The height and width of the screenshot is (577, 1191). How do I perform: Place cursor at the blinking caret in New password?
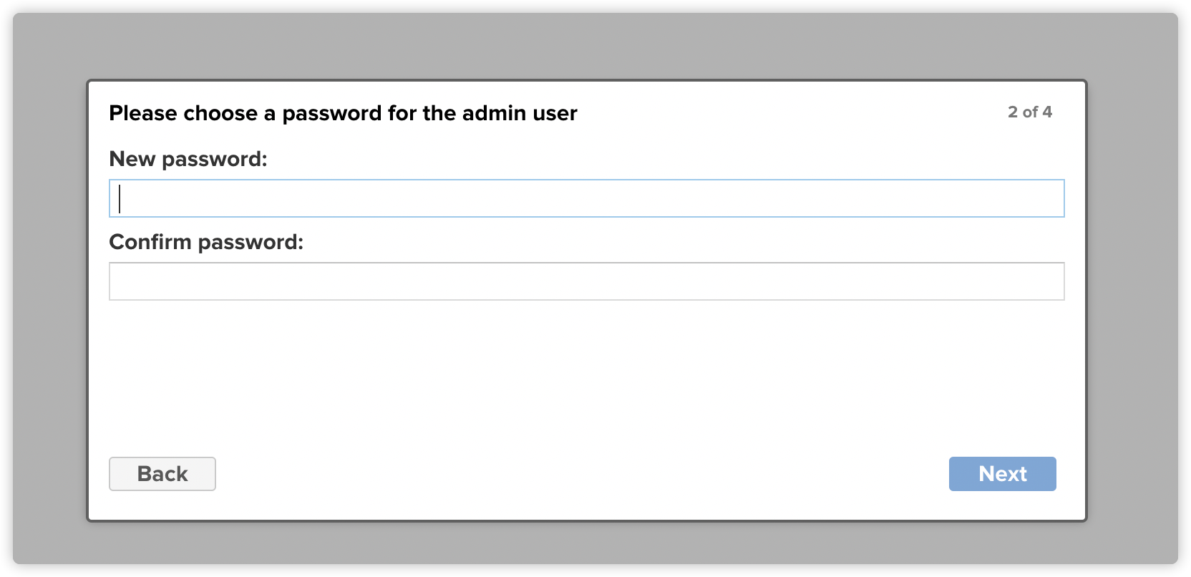[120, 198]
